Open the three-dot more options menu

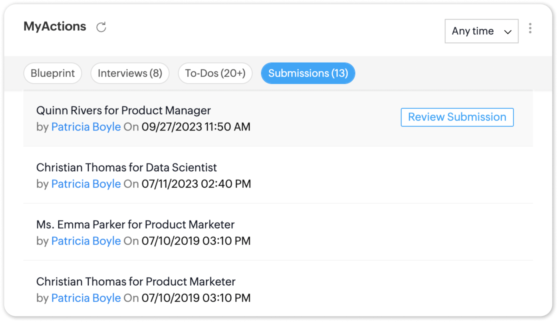(x=530, y=28)
